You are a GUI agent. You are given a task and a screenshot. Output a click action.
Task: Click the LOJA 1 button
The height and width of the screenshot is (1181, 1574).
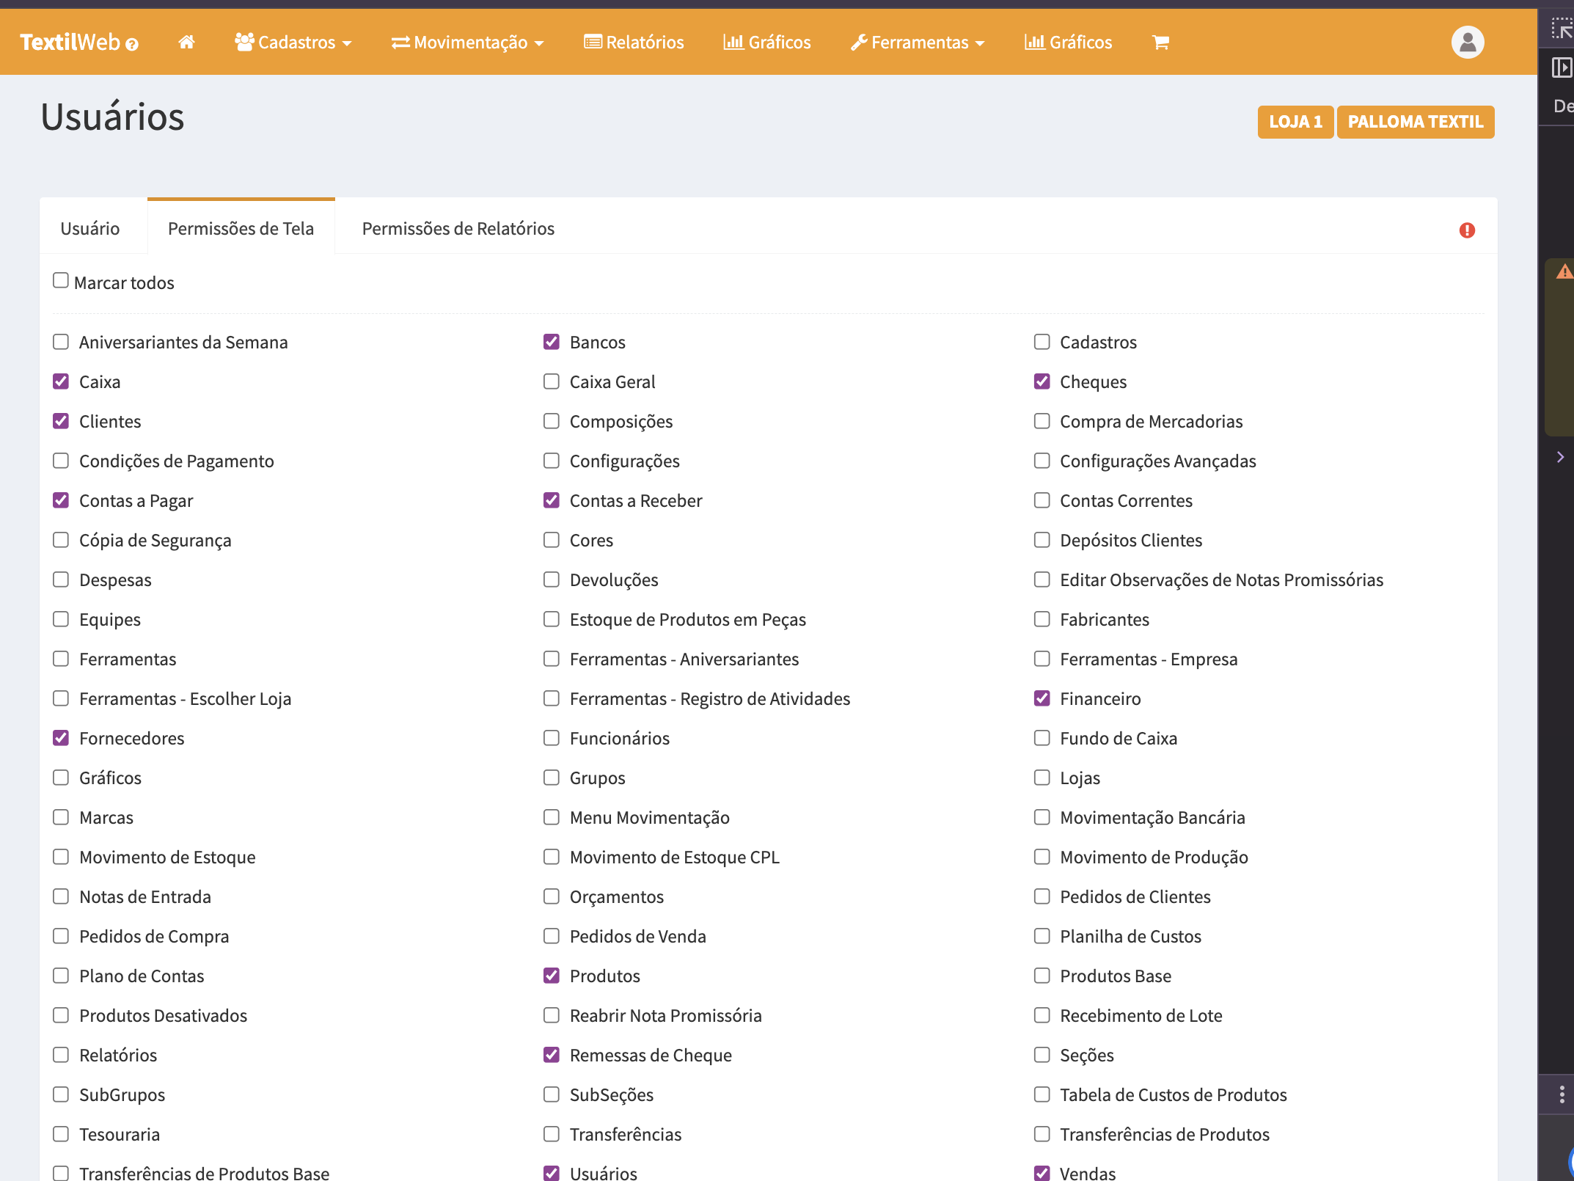pos(1295,122)
